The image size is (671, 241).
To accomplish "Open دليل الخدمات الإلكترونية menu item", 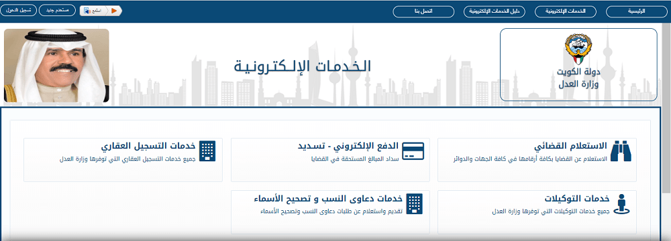I will (x=495, y=11).
